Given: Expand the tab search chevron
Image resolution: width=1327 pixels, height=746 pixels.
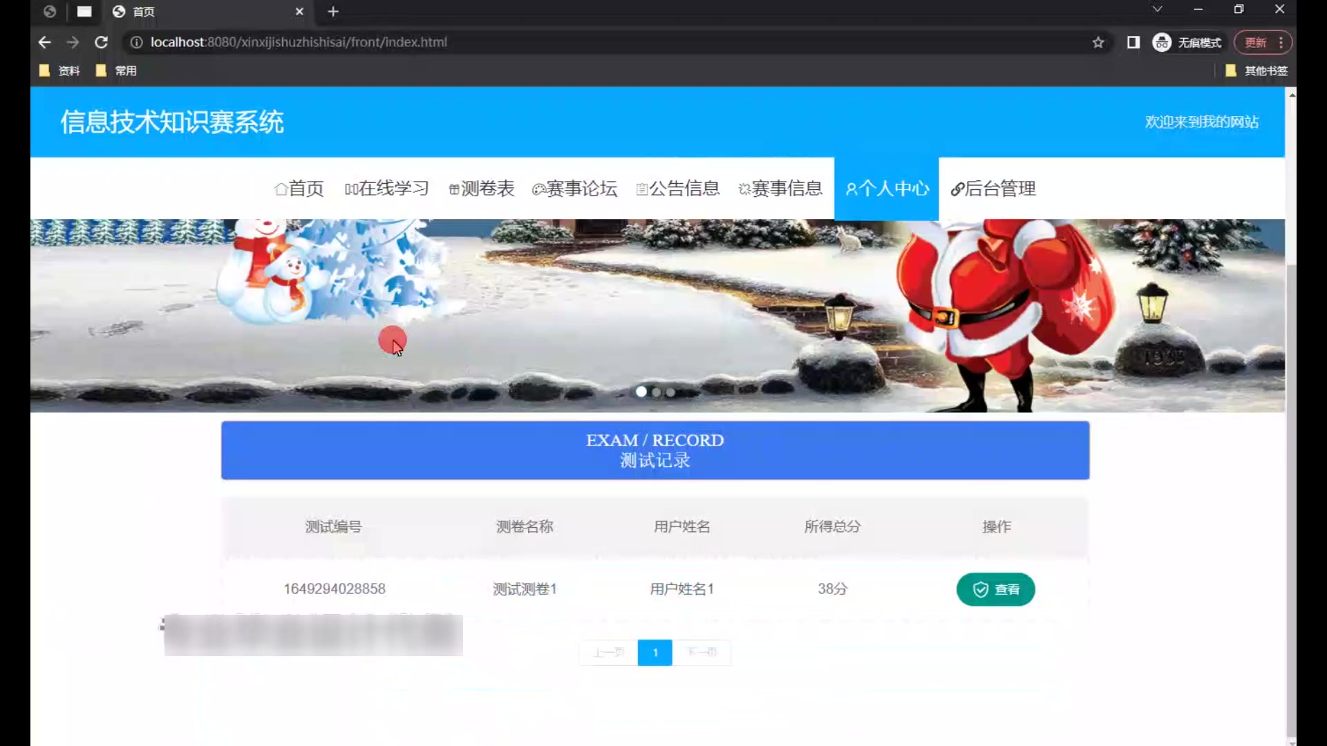Looking at the screenshot, I should (1157, 10).
